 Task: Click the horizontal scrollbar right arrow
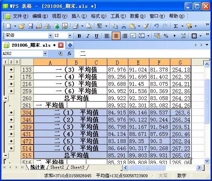(x=199, y=168)
